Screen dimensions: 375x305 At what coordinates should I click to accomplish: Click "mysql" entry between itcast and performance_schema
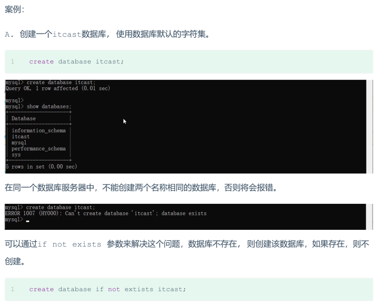(x=19, y=143)
